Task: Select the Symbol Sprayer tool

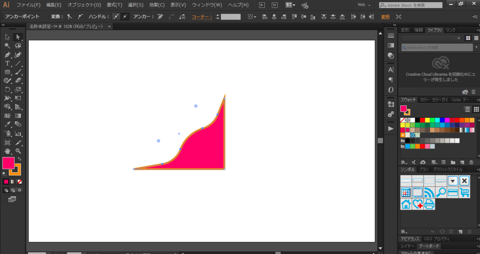Action: pos(7,134)
